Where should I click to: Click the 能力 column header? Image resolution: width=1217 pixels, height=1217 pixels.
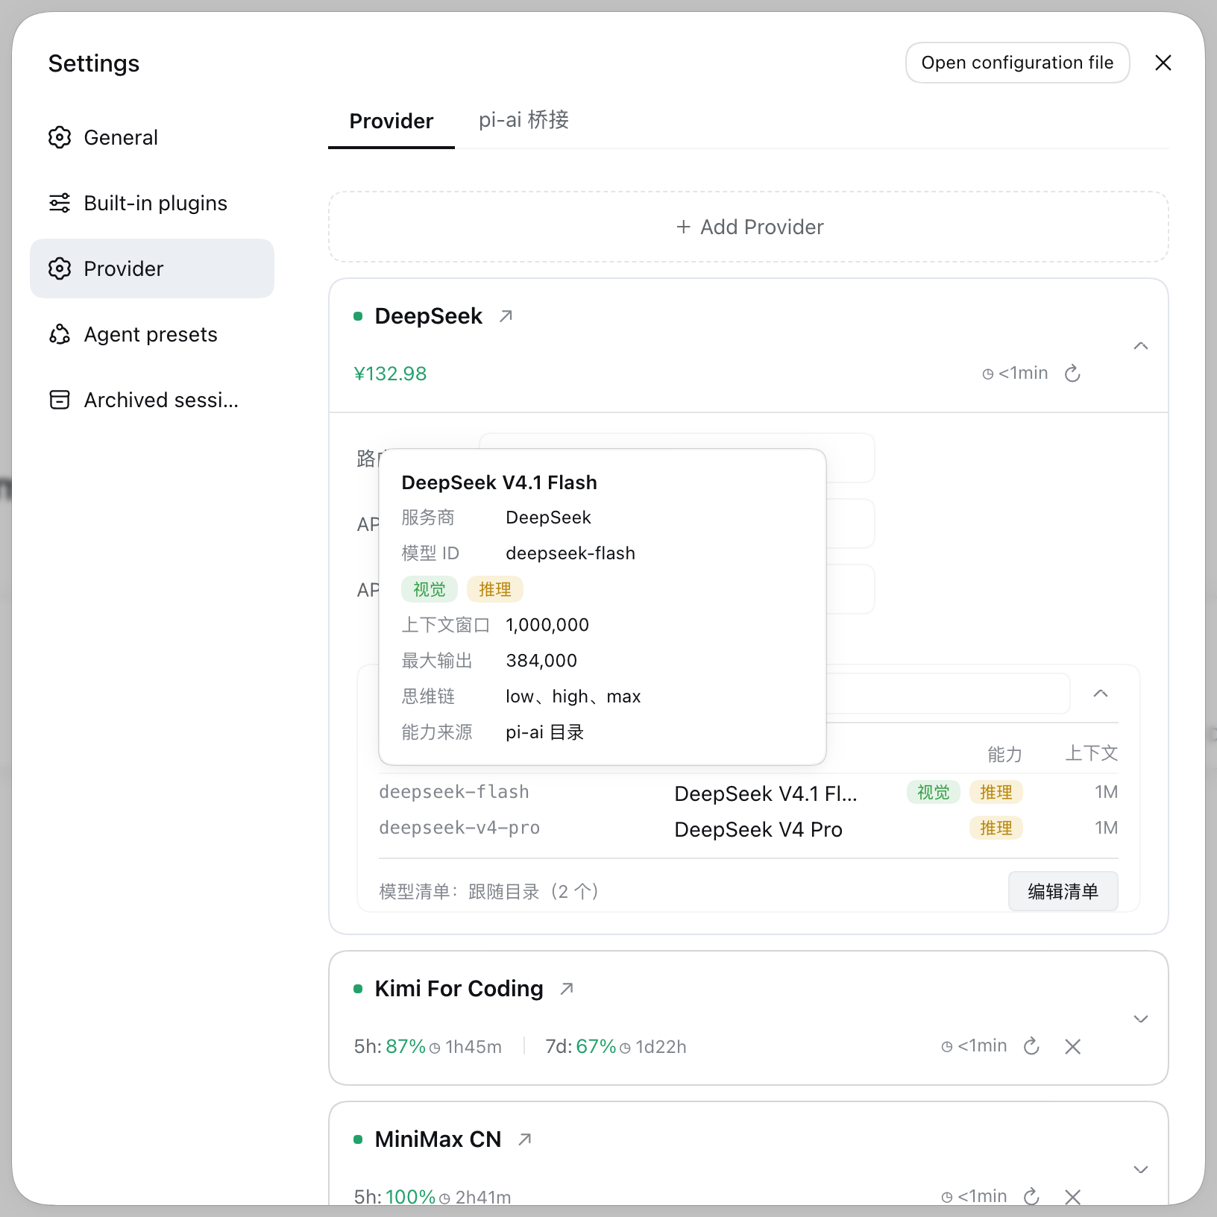(x=1004, y=754)
